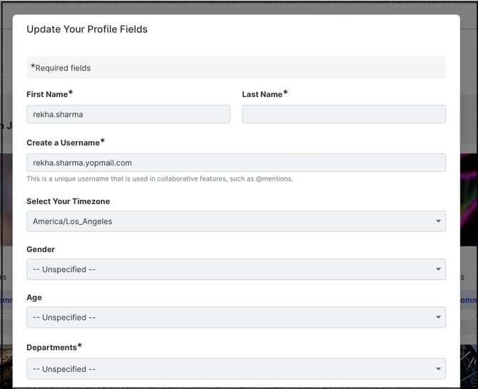The height and width of the screenshot is (389, 478).
Task: Click the First Name label
Action: coord(50,94)
